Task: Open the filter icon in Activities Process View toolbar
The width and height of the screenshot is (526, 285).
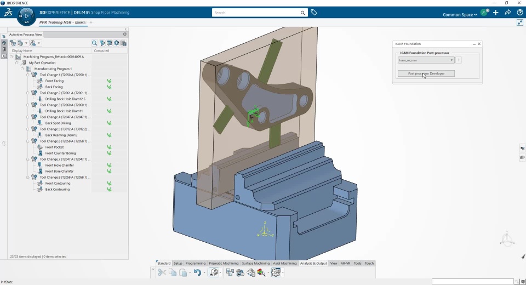Action: point(102,43)
